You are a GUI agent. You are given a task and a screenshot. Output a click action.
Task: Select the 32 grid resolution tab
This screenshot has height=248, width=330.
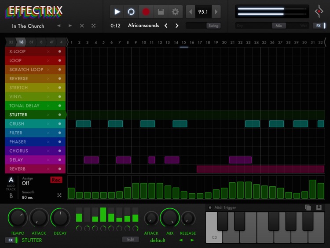click(11, 42)
